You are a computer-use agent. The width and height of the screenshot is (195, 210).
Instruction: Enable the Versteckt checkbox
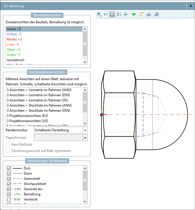pyautogui.click(x=9, y=199)
